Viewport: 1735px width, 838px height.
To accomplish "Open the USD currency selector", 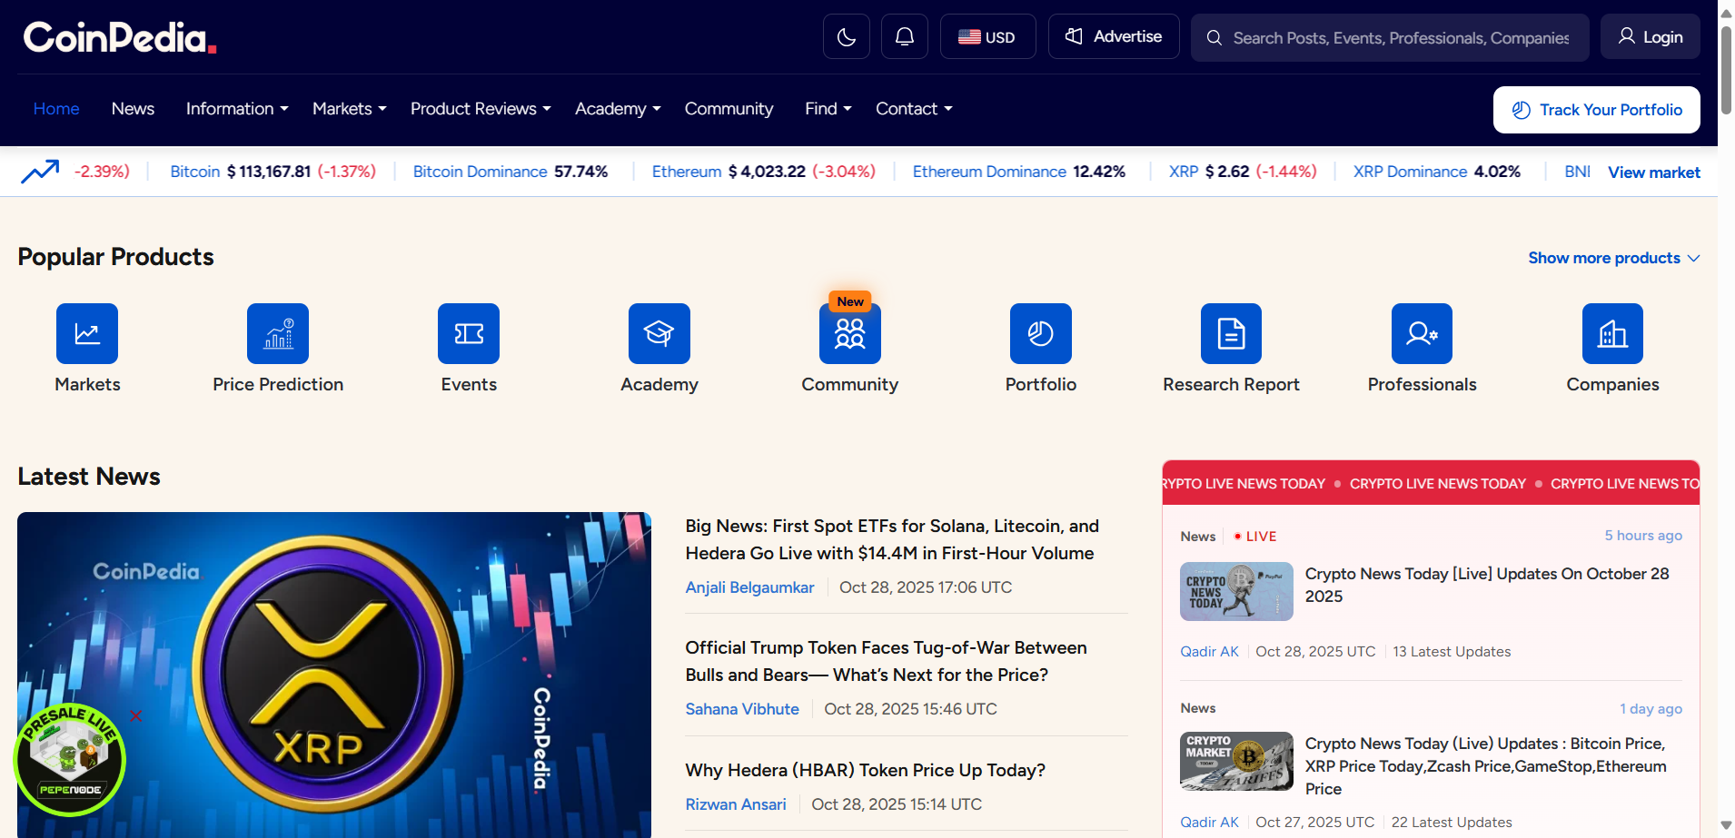I will (x=987, y=37).
